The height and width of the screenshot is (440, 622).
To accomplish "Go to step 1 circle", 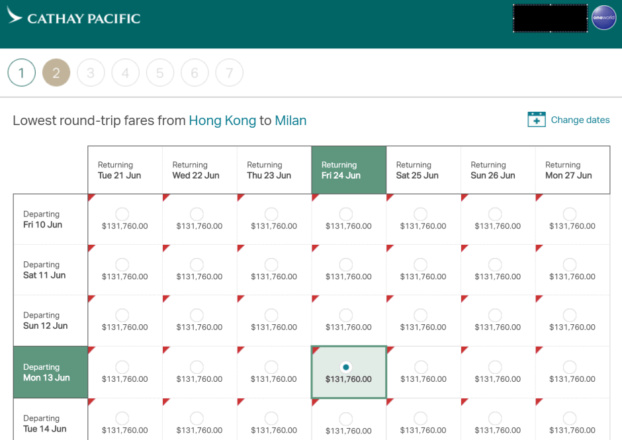I will tap(21, 73).
